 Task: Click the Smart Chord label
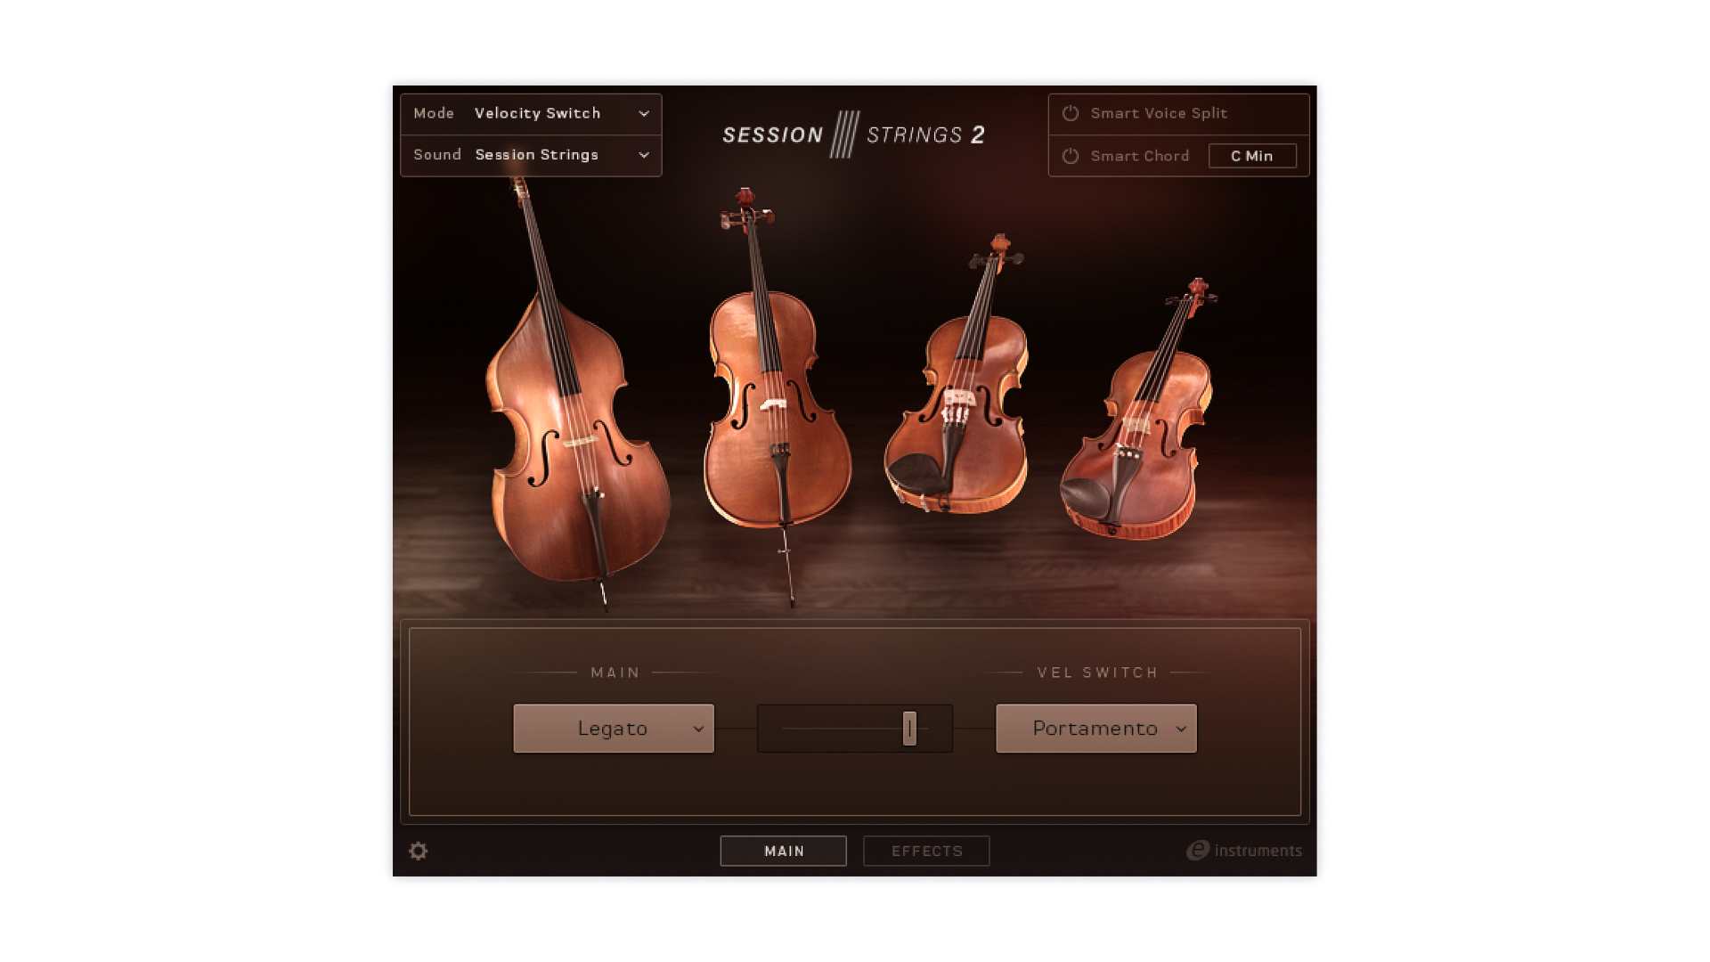tap(1139, 156)
